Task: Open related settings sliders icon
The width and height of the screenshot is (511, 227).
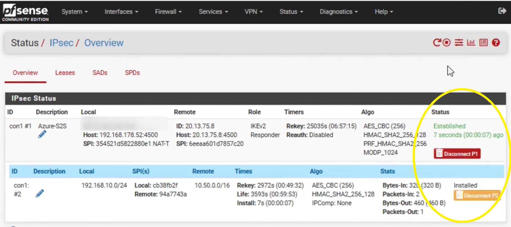Action: tap(459, 43)
